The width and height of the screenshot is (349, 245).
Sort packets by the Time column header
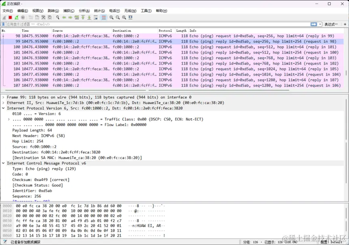[36, 31]
